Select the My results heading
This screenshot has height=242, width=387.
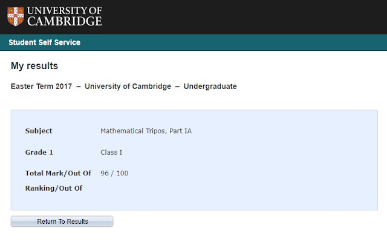click(34, 66)
